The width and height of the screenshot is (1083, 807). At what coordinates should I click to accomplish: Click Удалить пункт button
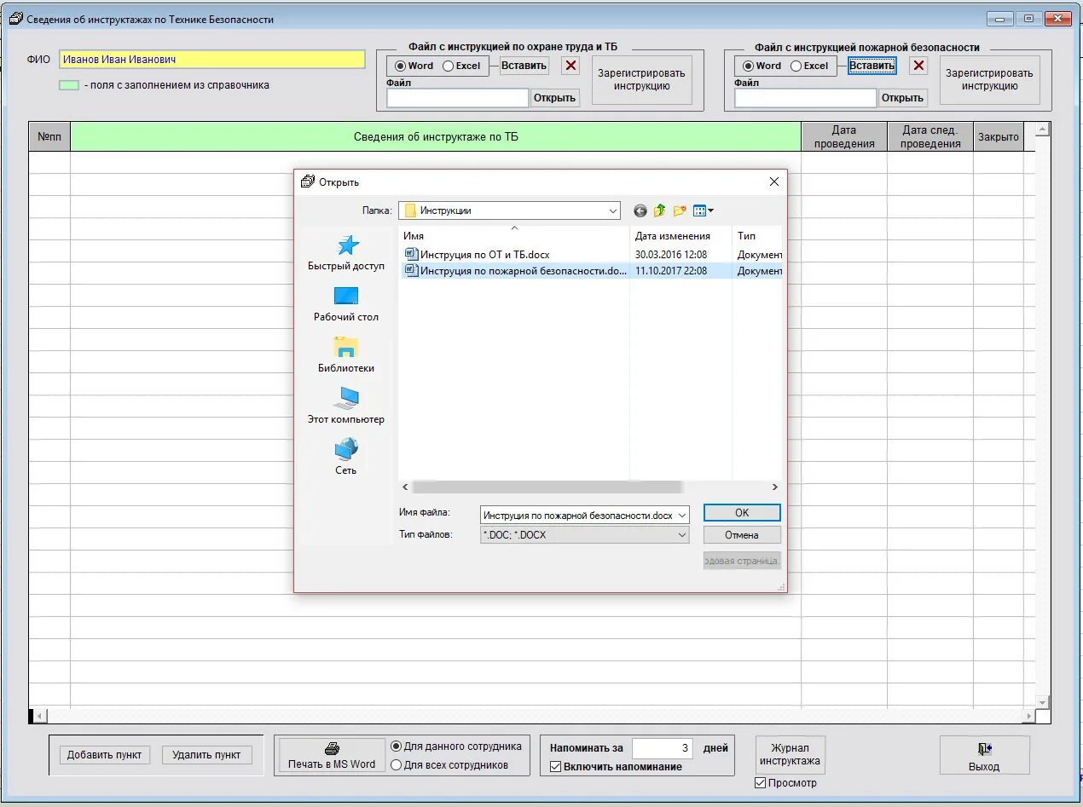click(206, 755)
